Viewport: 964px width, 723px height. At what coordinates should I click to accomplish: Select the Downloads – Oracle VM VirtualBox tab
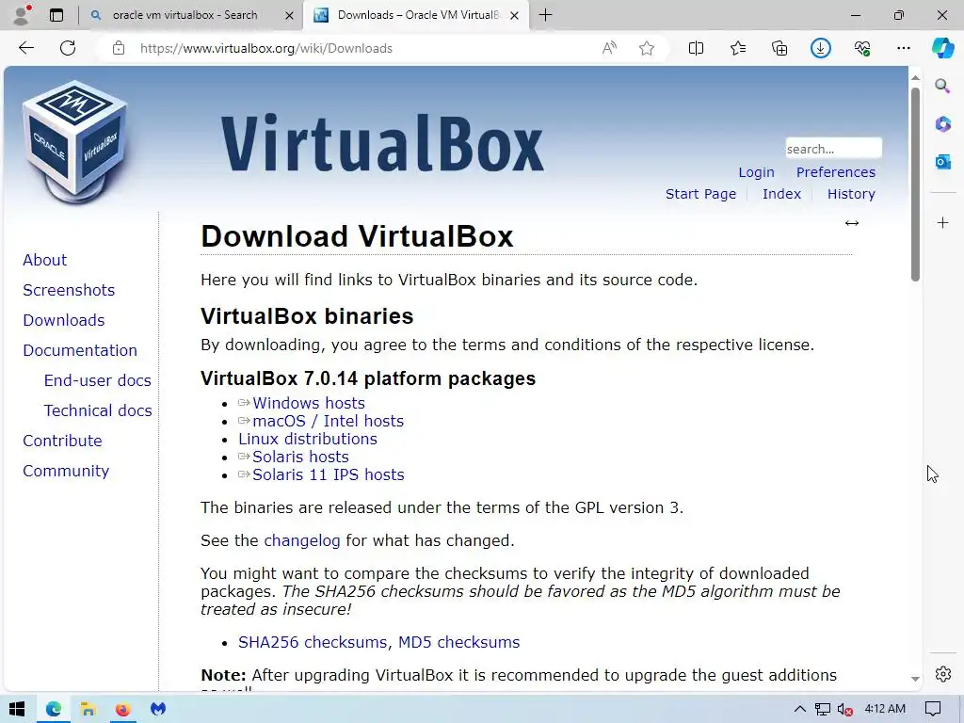coord(417,15)
